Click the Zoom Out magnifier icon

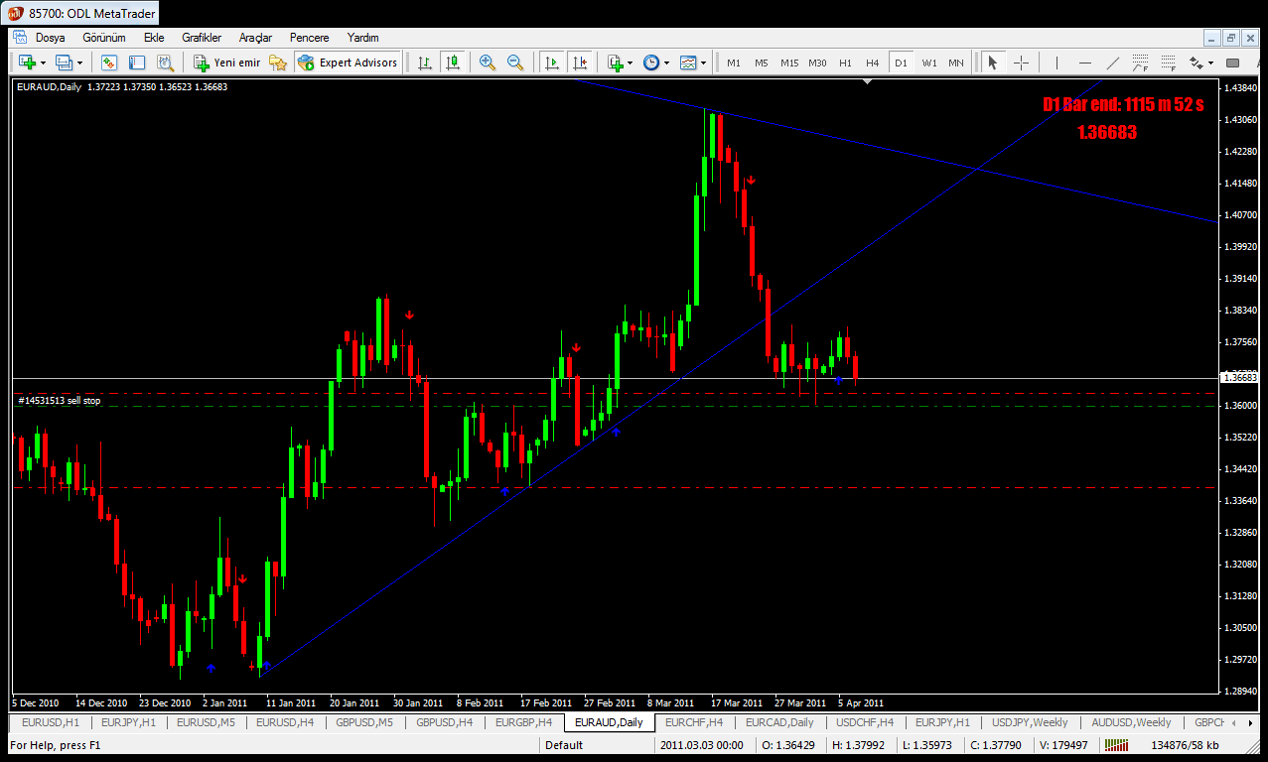click(x=514, y=63)
